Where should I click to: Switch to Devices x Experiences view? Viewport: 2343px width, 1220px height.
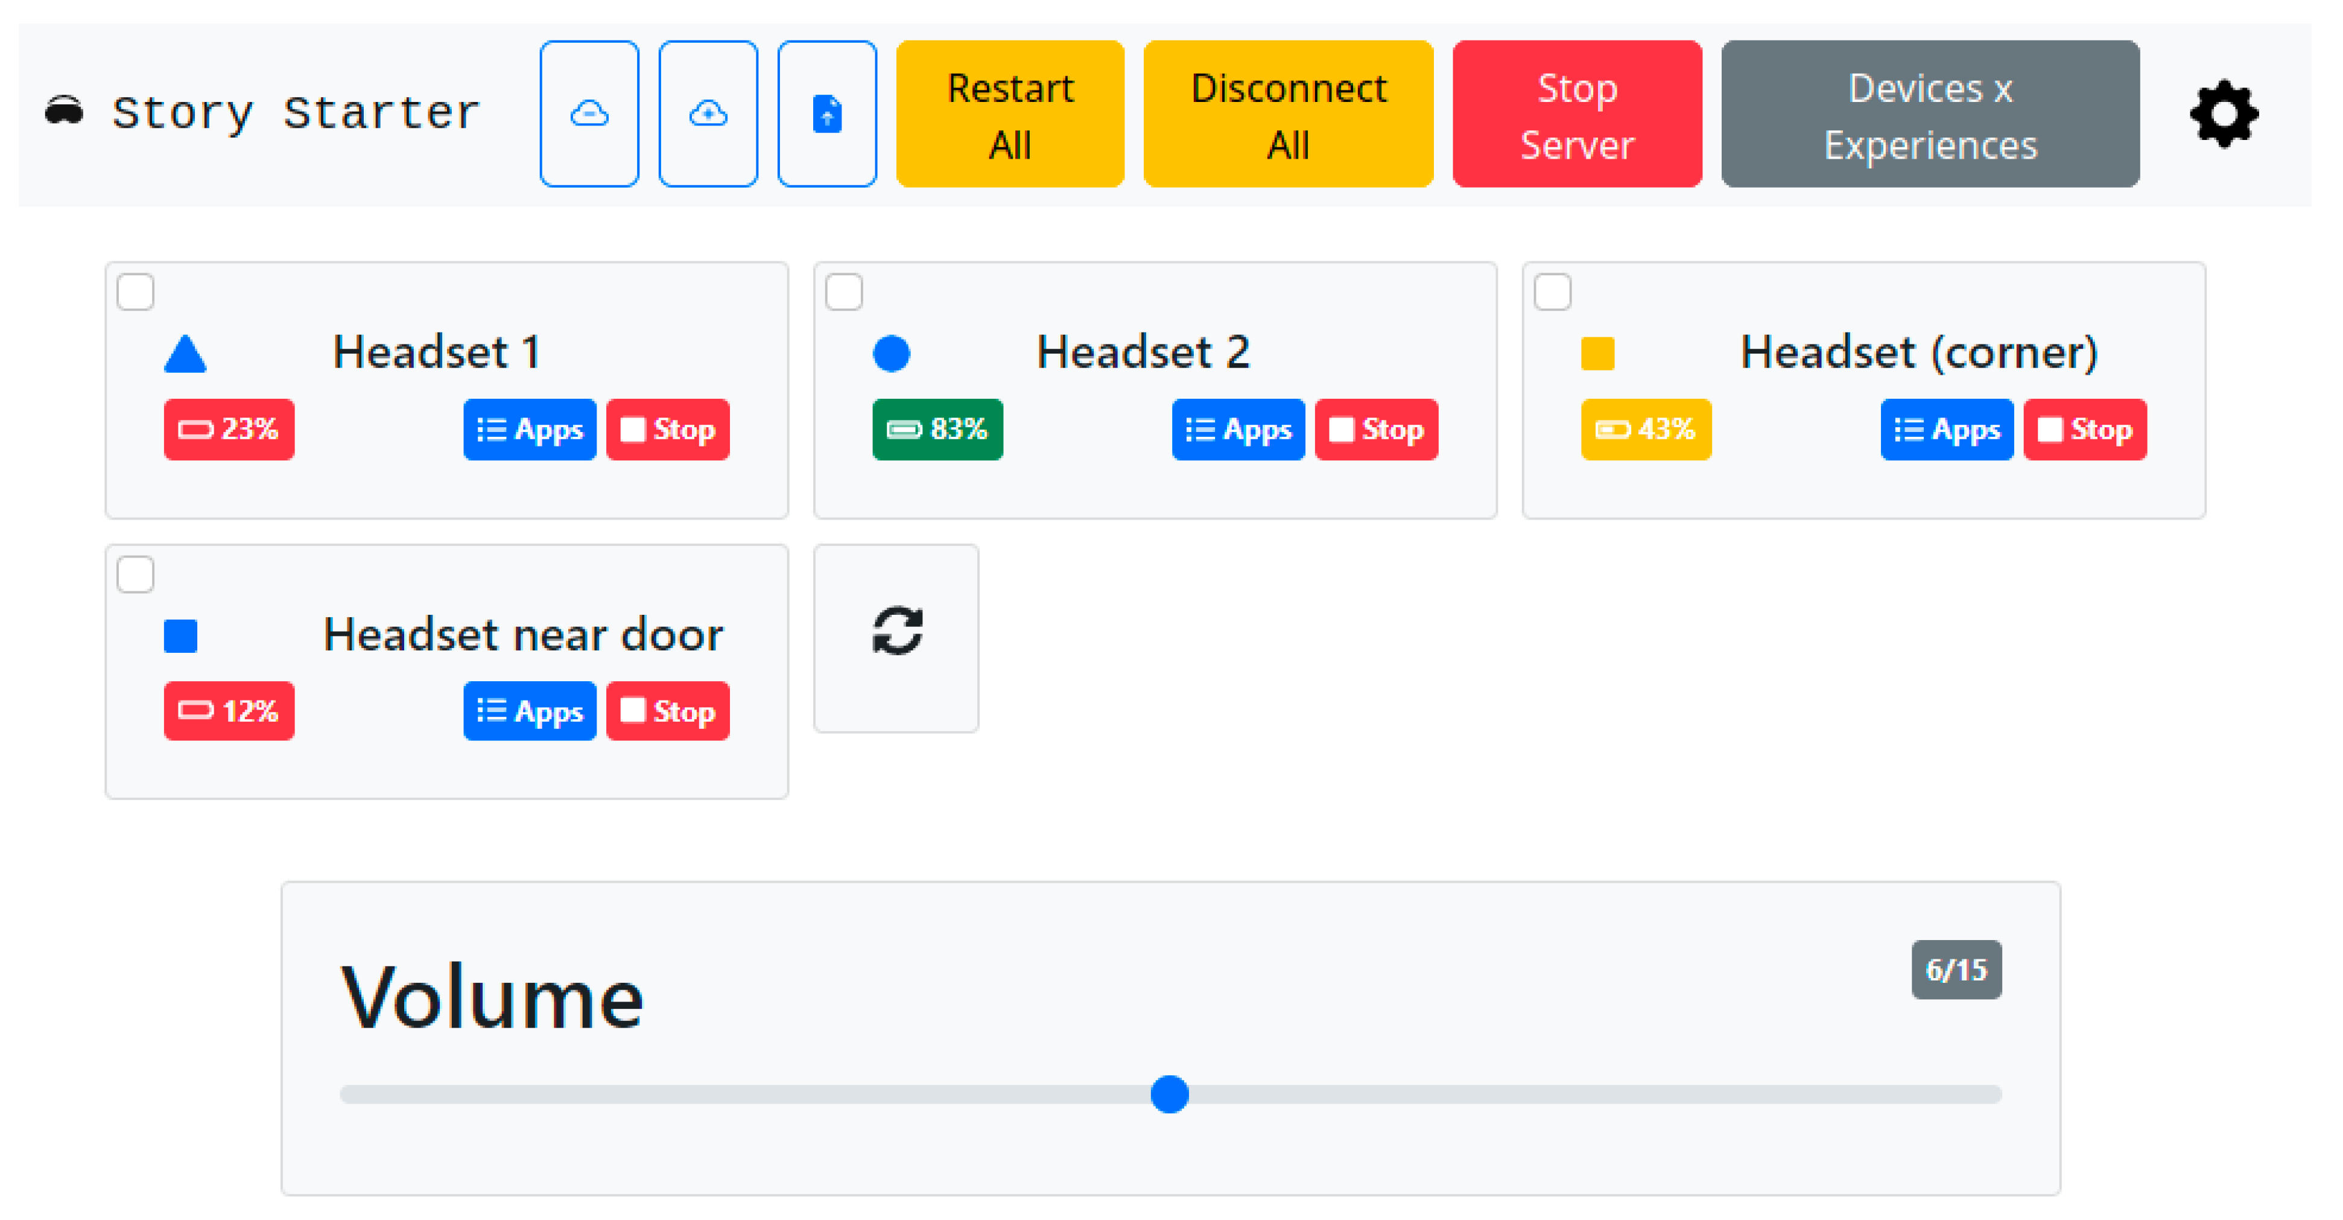1930,115
